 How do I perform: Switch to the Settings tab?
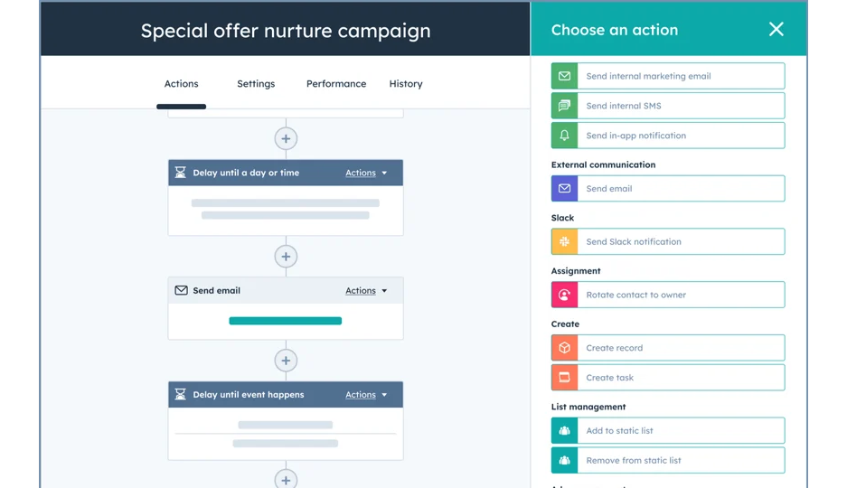coord(256,84)
